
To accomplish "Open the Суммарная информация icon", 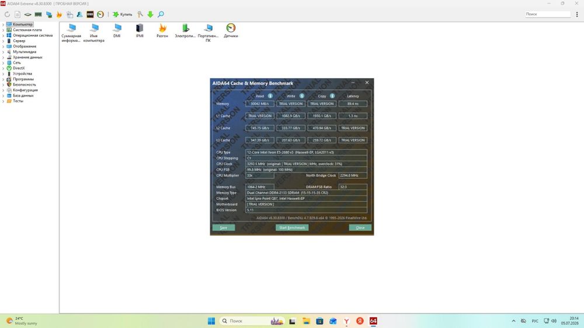I will 71,33.
